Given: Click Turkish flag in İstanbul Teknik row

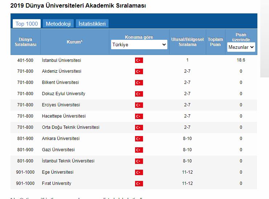Looking at the screenshot, I should (x=139, y=161).
